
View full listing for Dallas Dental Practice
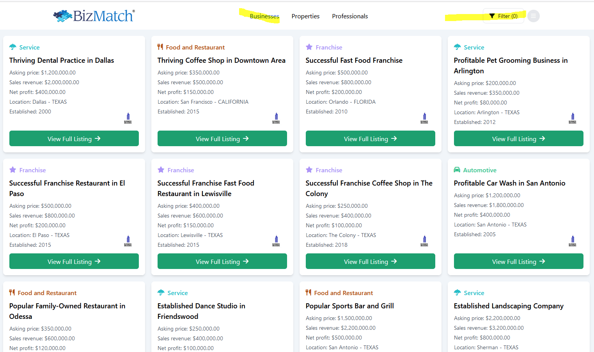pos(74,139)
